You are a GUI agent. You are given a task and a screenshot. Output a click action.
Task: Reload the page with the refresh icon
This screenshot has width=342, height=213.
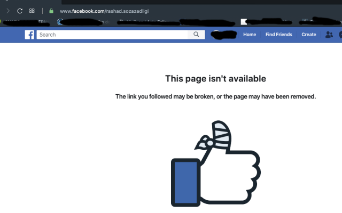[20, 11]
